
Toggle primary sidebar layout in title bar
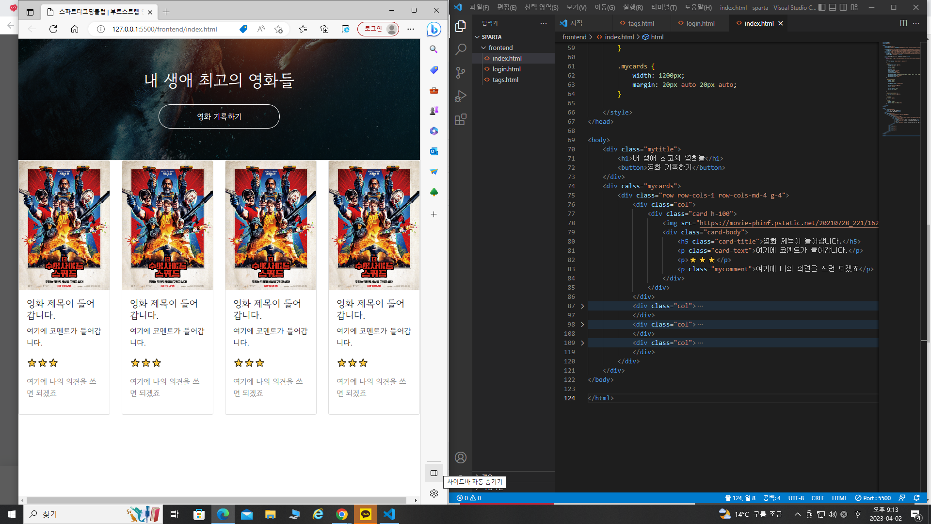[x=822, y=7]
